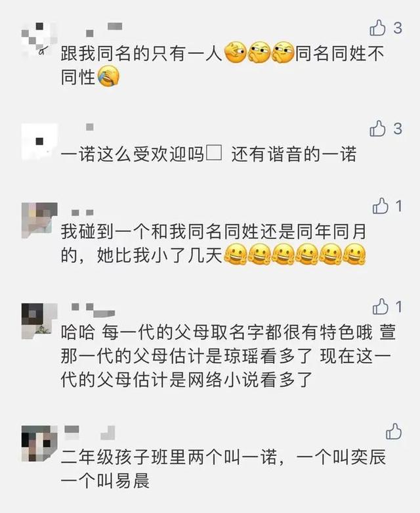The width and height of the screenshot is (420, 513).
Task: Like the comment about 同名同姓不同性
Action: 377,28
